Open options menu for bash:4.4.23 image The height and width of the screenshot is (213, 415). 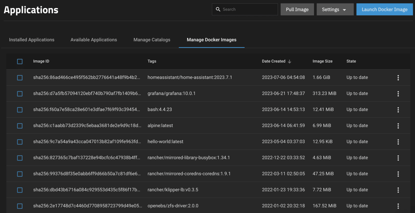click(x=398, y=110)
